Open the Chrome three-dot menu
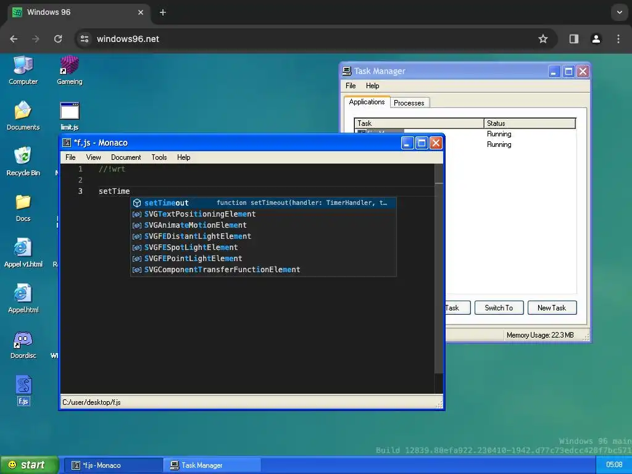The height and width of the screenshot is (474, 632). click(x=618, y=39)
